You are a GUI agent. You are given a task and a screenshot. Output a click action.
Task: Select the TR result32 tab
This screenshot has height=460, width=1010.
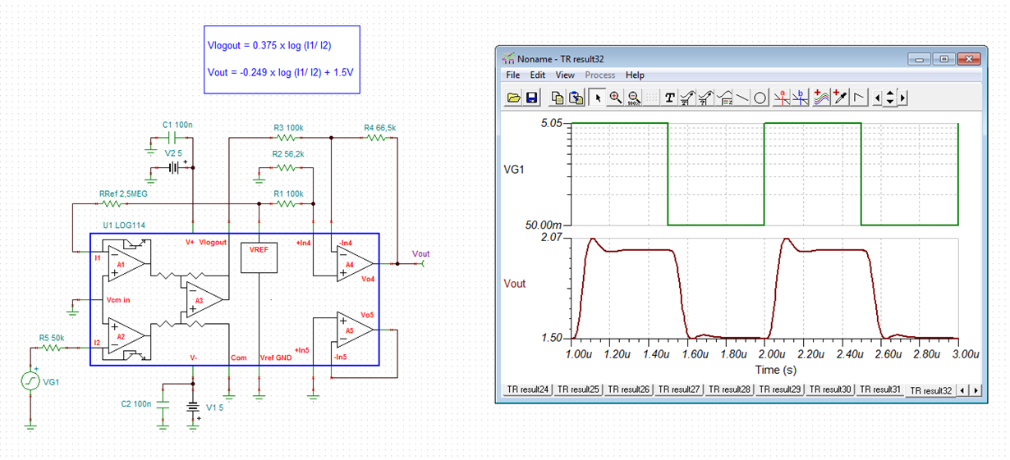931,390
